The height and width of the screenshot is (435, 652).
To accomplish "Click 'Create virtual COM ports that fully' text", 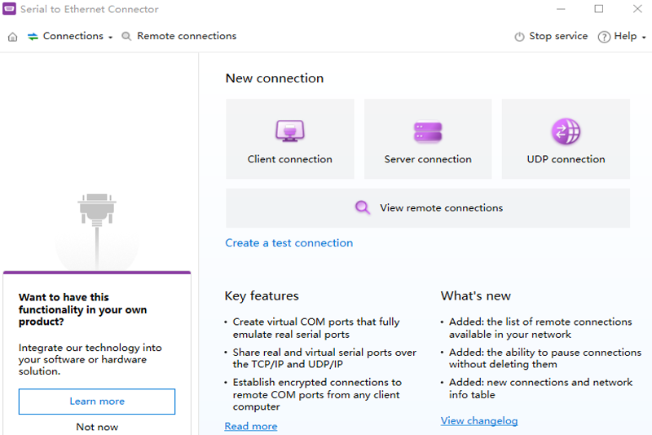I will (x=316, y=322).
